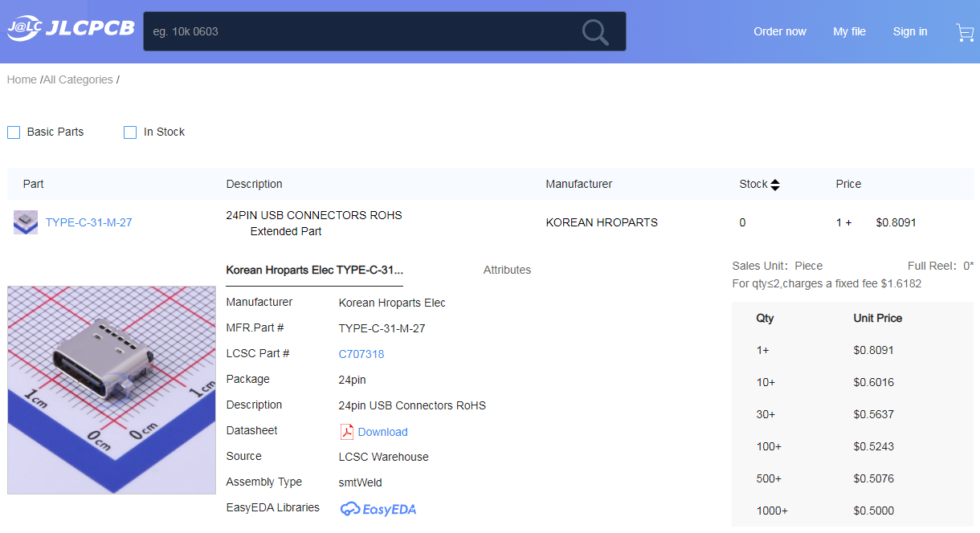
Task: Click the Unit Price column heading
Action: click(878, 318)
